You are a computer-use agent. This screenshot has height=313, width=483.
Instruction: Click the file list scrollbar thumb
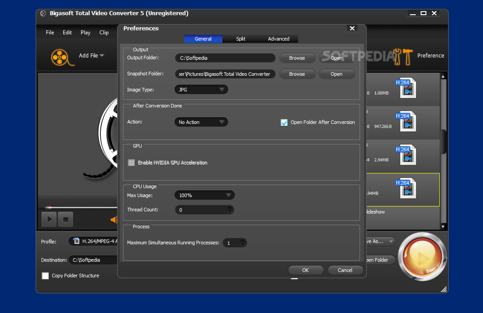click(443, 141)
